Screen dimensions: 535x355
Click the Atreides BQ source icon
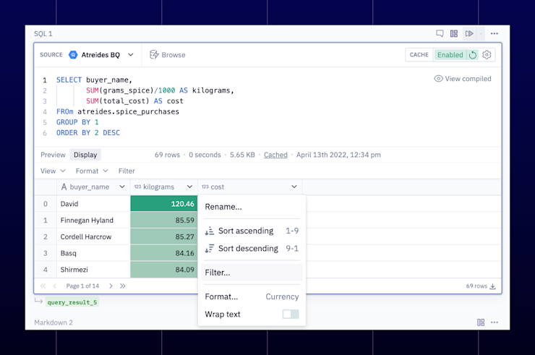pyautogui.click(x=73, y=55)
